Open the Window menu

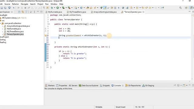54,4
